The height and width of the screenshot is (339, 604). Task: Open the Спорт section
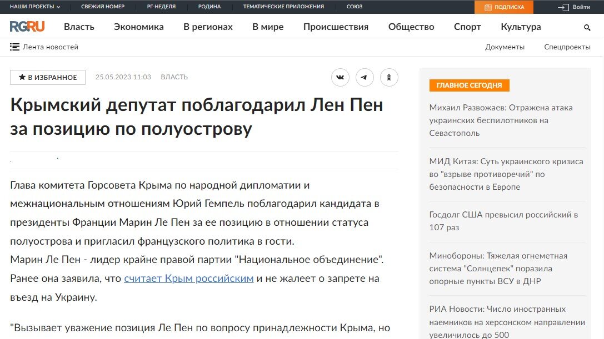(x=467, y=27)
